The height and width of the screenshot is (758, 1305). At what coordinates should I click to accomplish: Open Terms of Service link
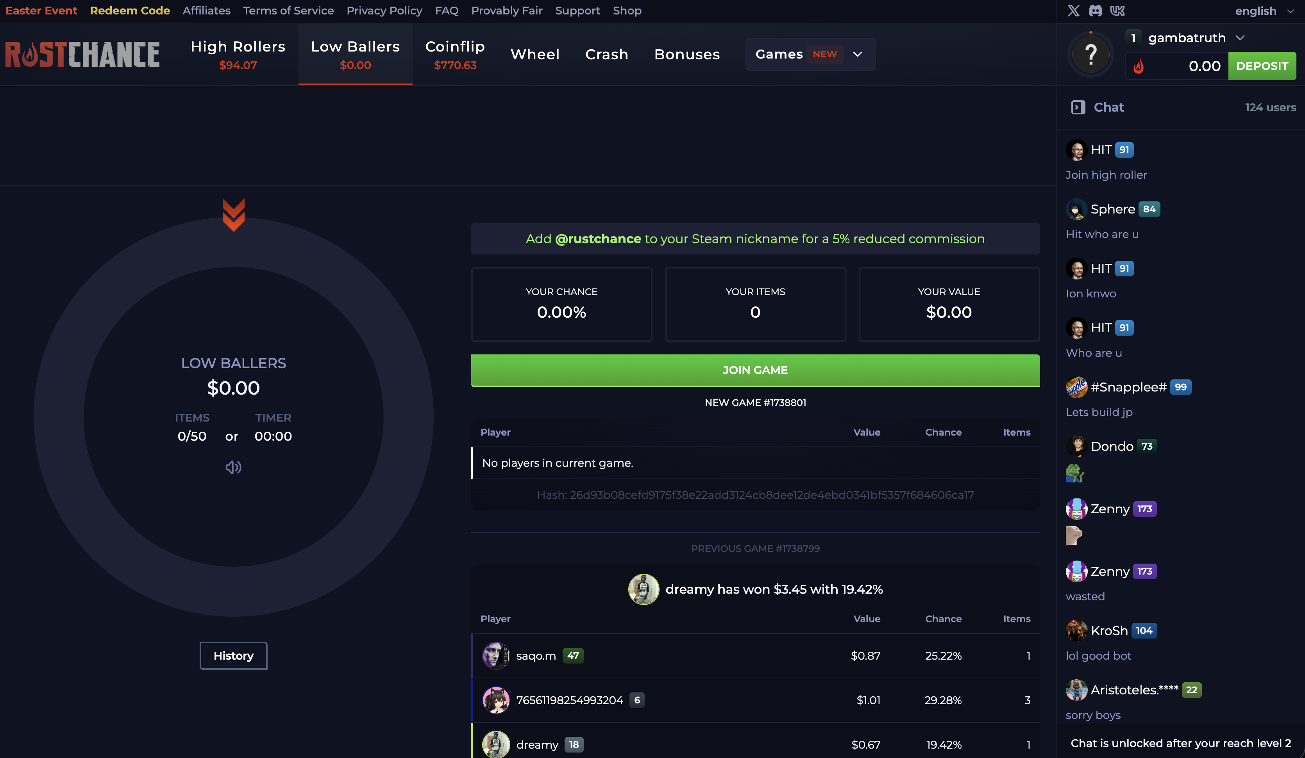288,11
